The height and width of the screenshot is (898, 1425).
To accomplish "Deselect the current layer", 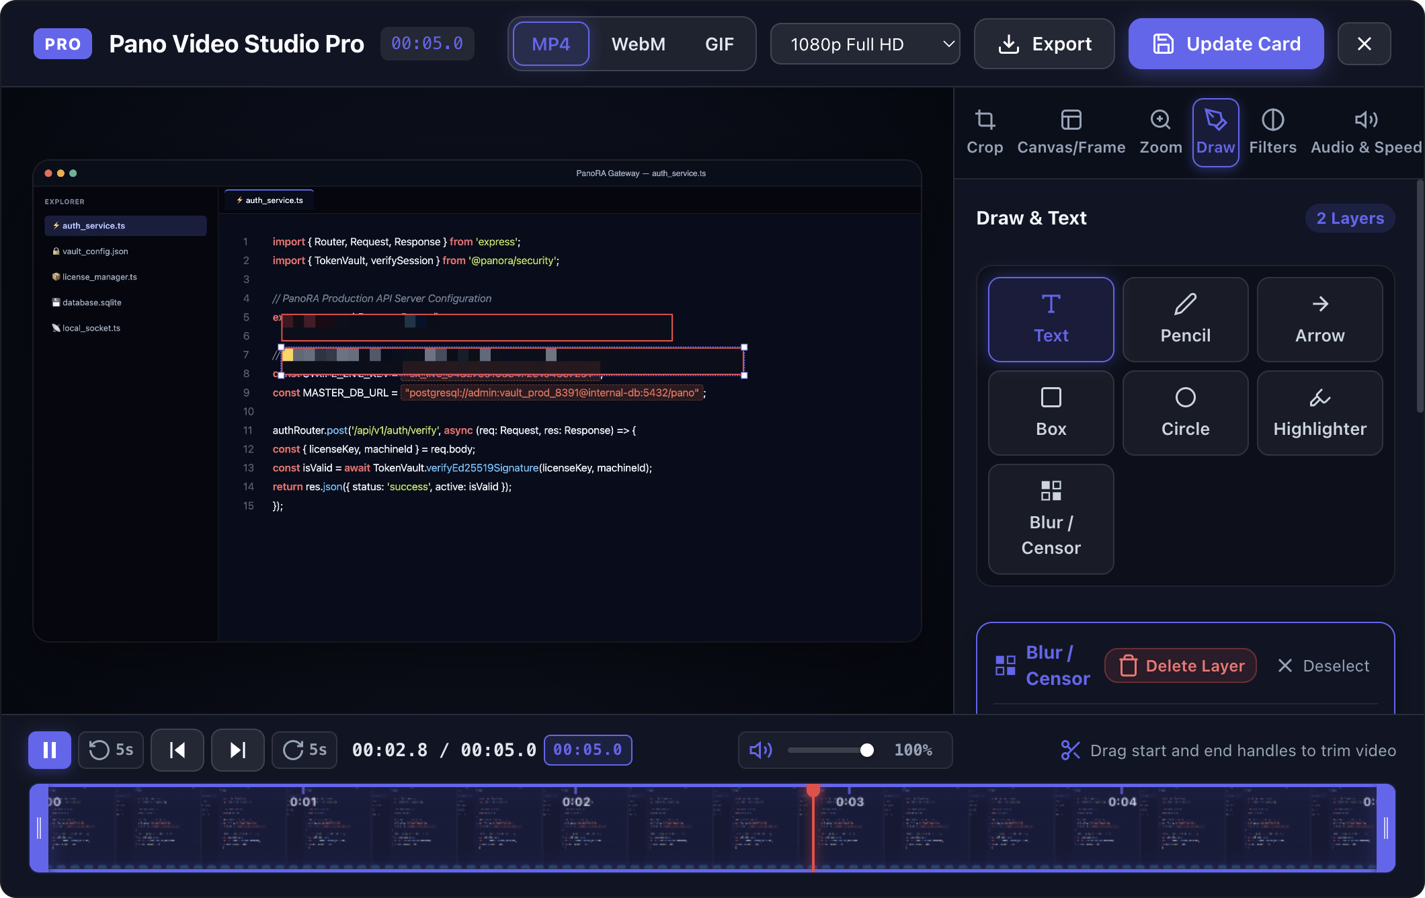I will (x=1324, y=665).
